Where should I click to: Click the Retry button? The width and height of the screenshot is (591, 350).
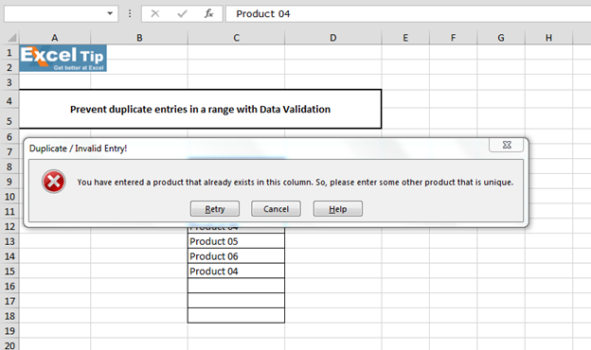pyautogui.click(x=215, y=209)
